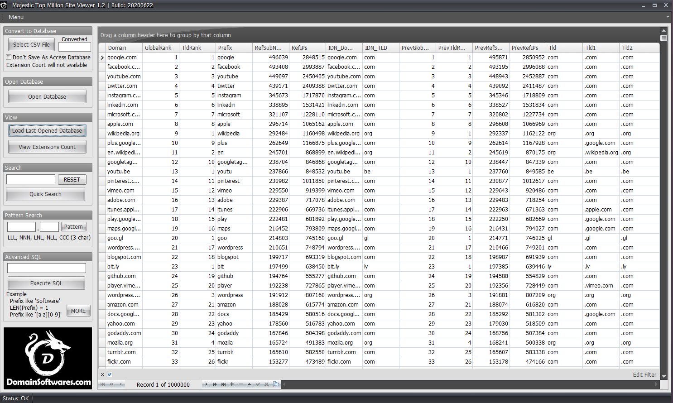Go to previous page of records
This screenshot has height=403, width=673.
click(x=111, y=384)
